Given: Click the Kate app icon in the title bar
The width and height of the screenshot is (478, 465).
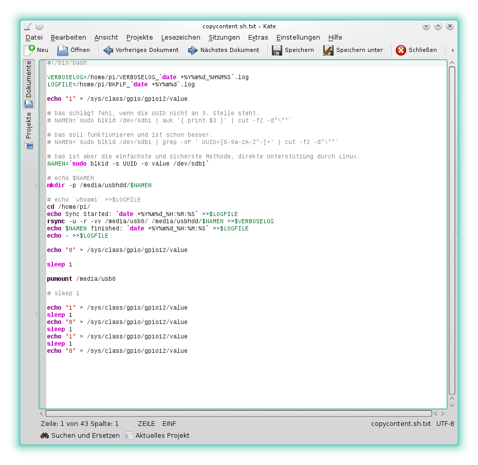Looking at the screenshot, I should 28,26.
